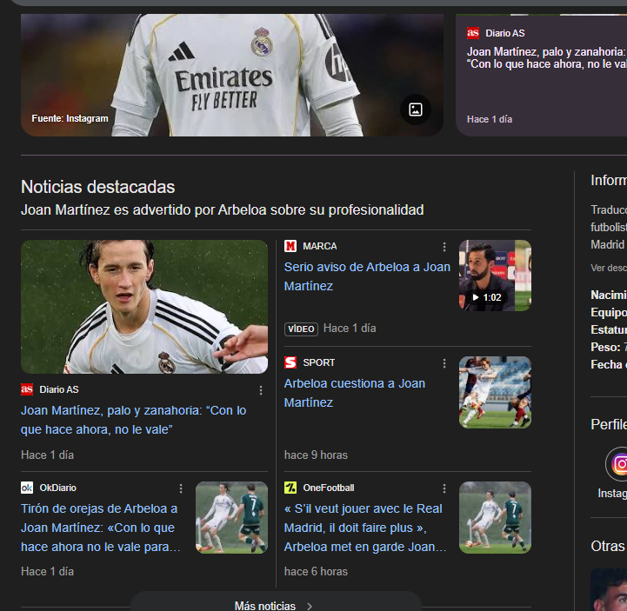Screen dimensions: 627x611
Task: Click the Real Madrid jersey Instagram image
Action: pyautogui.click(x=231, y=74)
